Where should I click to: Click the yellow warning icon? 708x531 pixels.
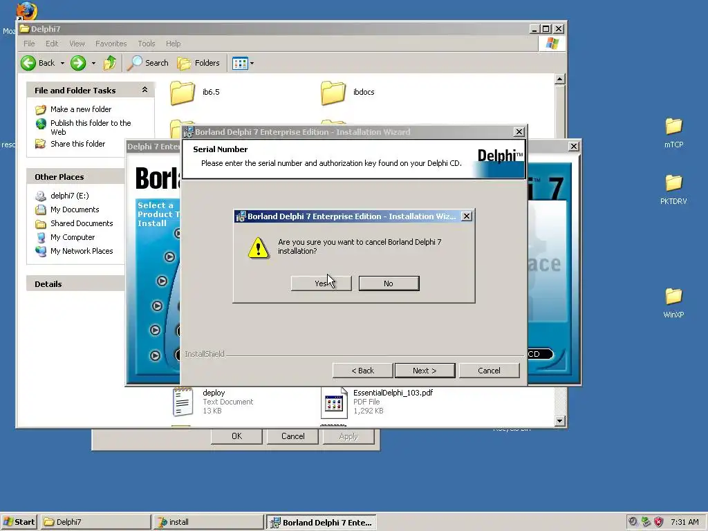(259, 248)
